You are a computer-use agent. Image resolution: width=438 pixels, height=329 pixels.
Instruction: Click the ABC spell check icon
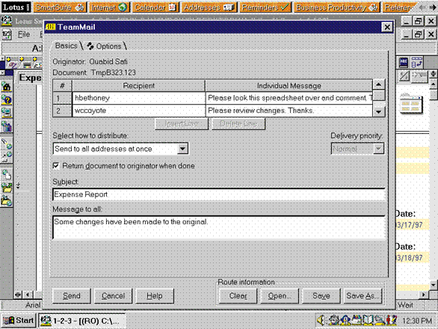coord(404,63)
